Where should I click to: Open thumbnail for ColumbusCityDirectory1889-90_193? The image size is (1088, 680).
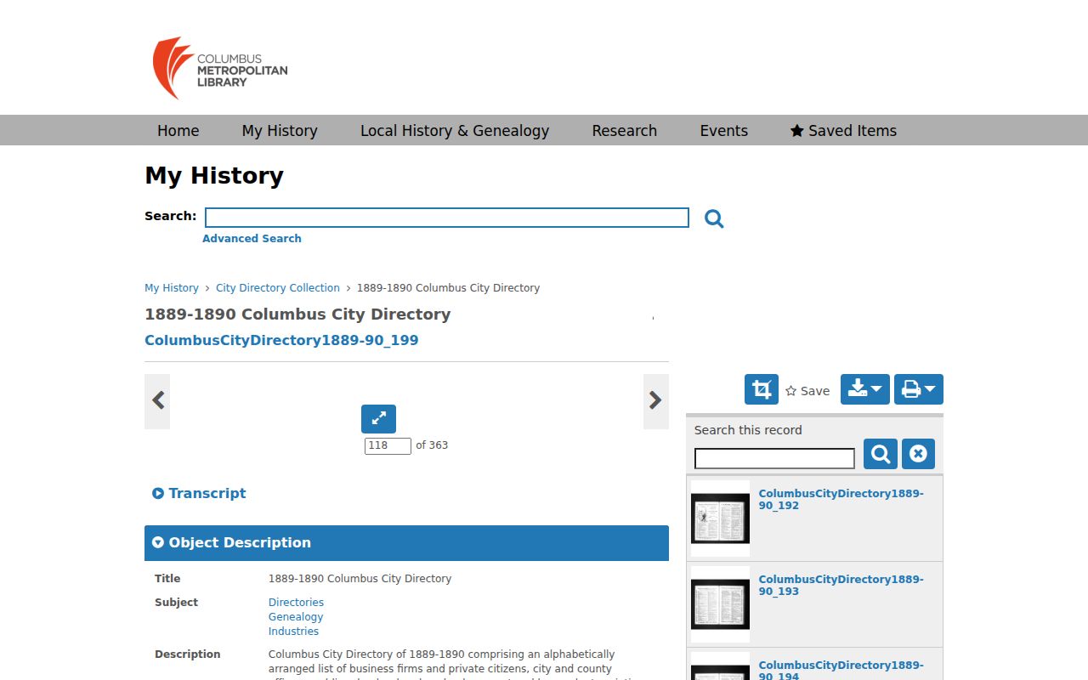coord(720,604)
